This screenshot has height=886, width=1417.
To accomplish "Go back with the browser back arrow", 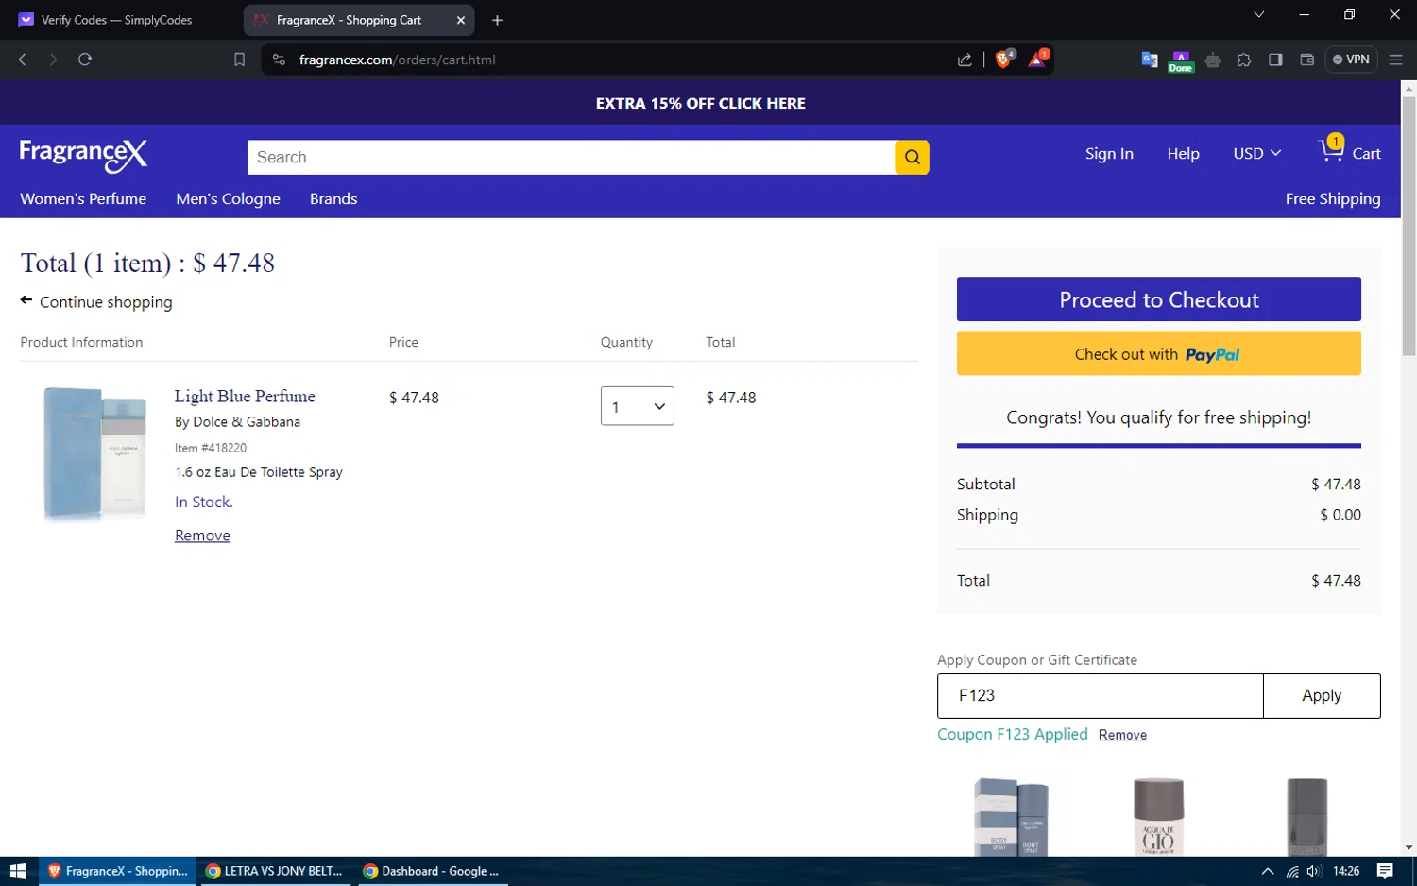I will [23, 60].
